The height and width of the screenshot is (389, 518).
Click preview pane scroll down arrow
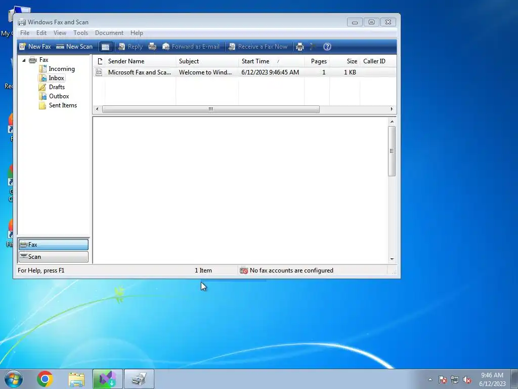[392, 259]
